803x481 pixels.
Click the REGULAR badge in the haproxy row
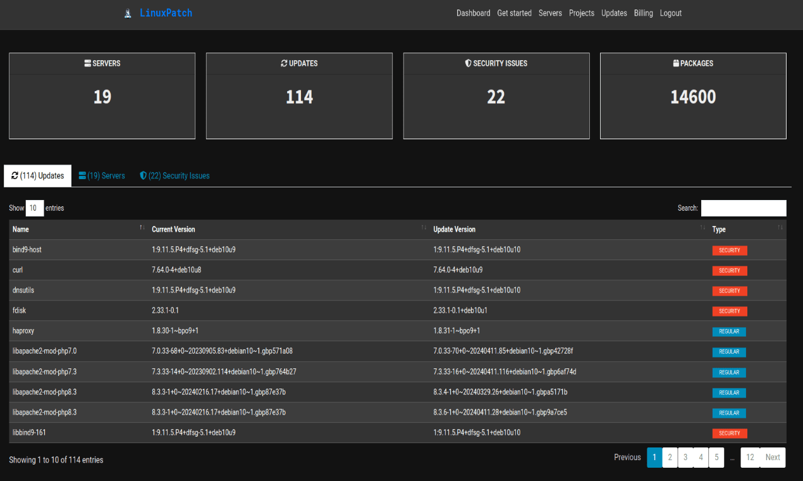point(729,332)
